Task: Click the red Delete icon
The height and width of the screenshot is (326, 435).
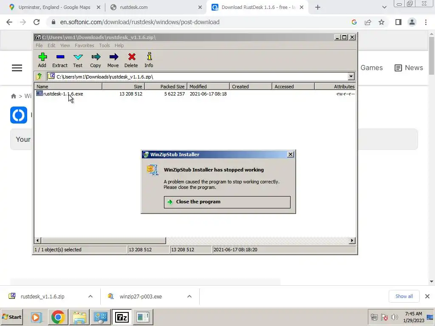Action: pyautogui.click(x=131, y=60)
